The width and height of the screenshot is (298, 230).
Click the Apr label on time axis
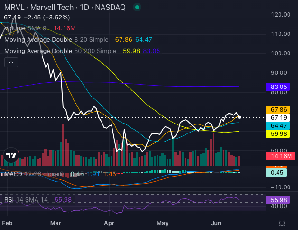(109, 223)
